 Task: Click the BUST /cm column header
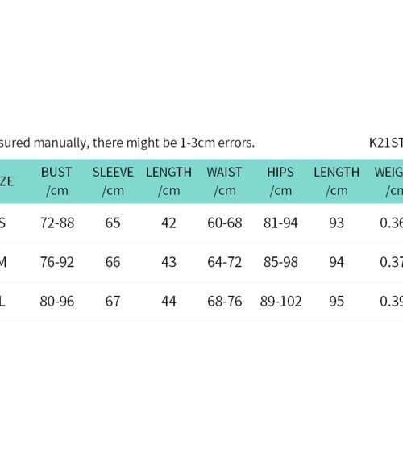(56, 181)
